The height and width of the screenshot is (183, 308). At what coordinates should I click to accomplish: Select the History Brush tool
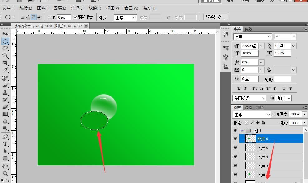[x=5, y=99]
